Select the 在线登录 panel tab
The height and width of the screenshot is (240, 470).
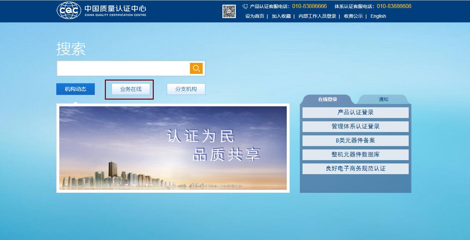pyautogui.click(x=327, y=99)
